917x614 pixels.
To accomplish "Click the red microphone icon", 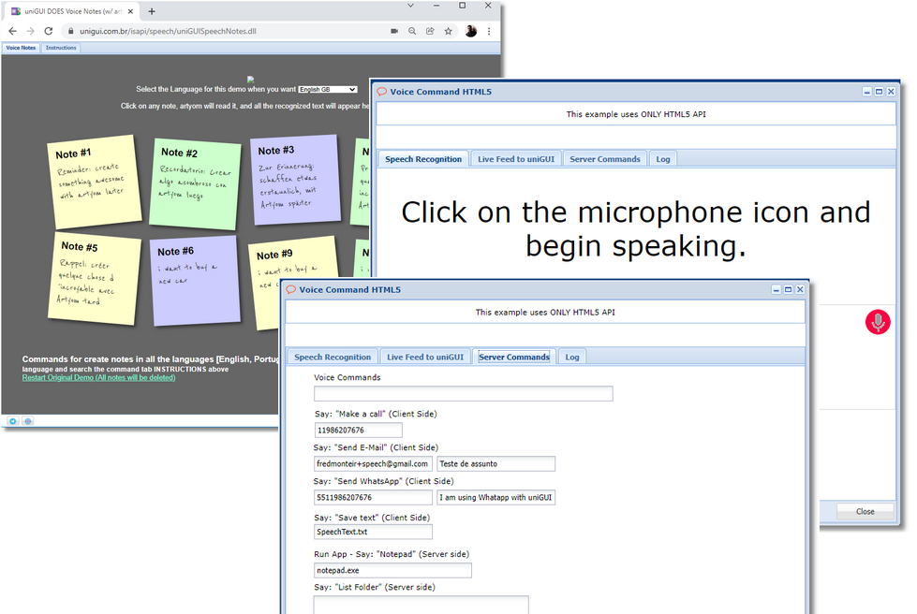I will point(878,322).
